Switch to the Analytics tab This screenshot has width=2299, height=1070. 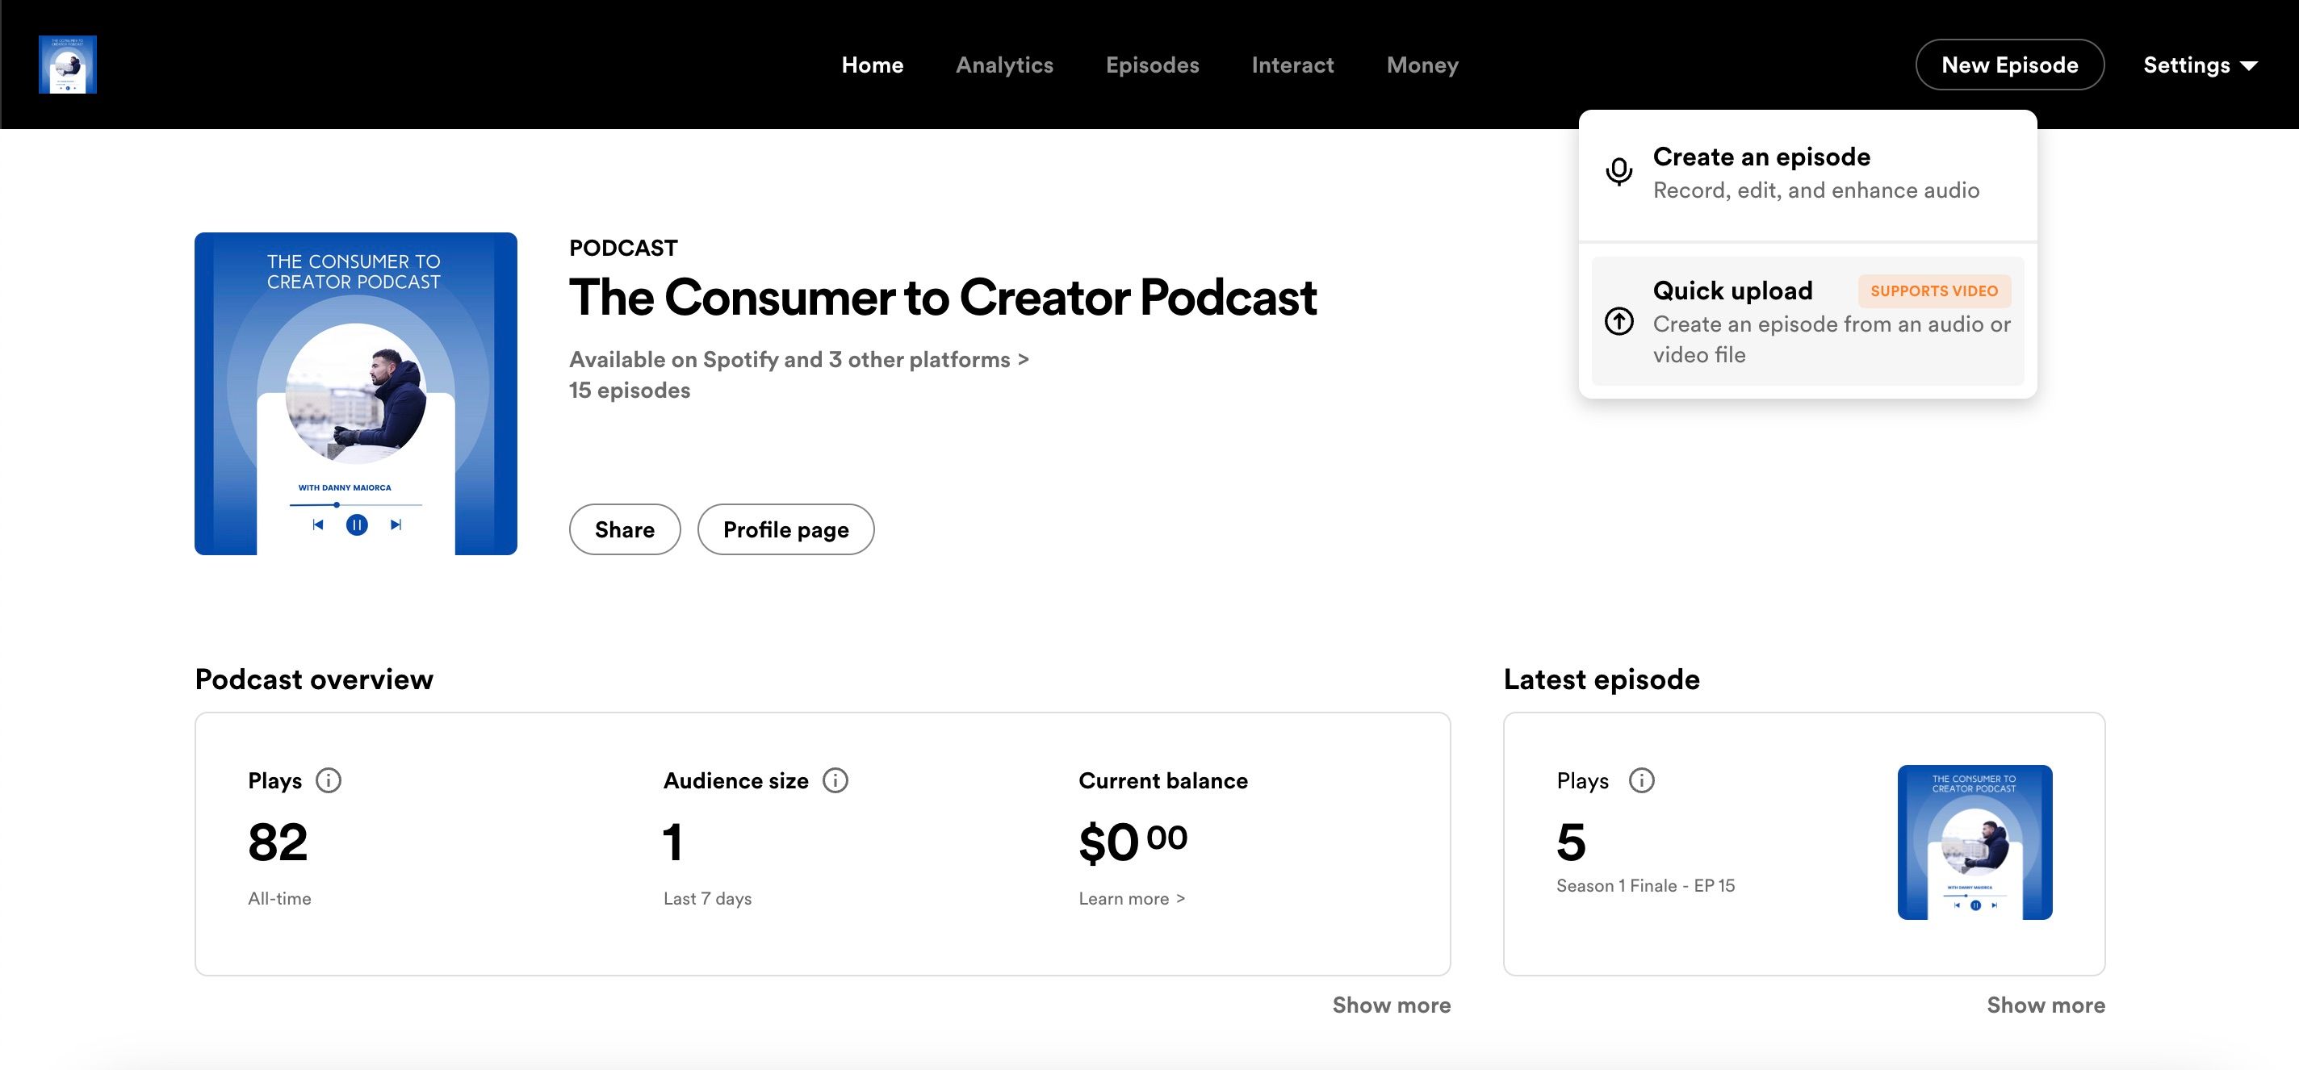coord(1004,65)
